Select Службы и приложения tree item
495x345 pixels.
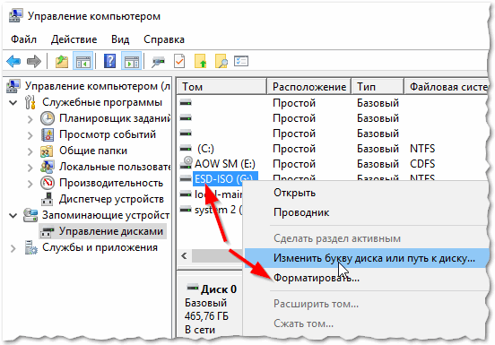tap(100, 247)
